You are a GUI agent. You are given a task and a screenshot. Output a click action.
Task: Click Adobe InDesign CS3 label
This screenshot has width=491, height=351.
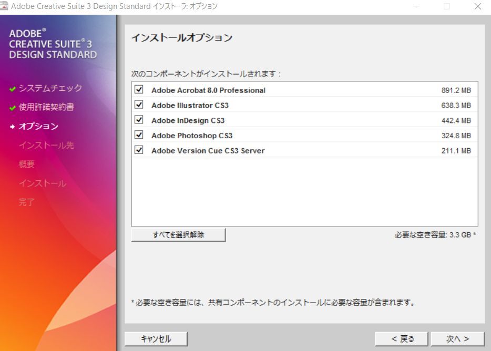pyautogui.click(x=188, y=120)
